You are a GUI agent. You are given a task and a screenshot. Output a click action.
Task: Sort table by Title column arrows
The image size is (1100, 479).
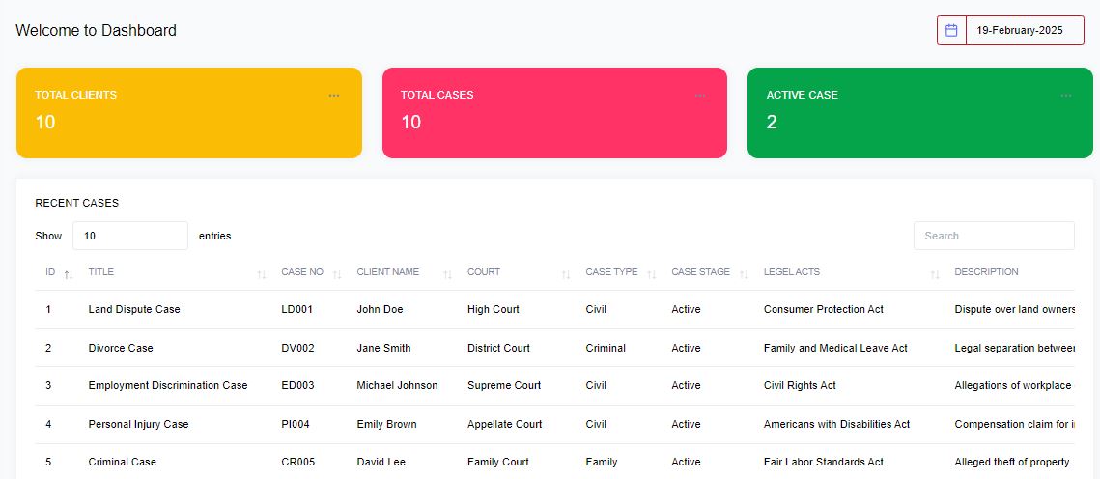262,274
